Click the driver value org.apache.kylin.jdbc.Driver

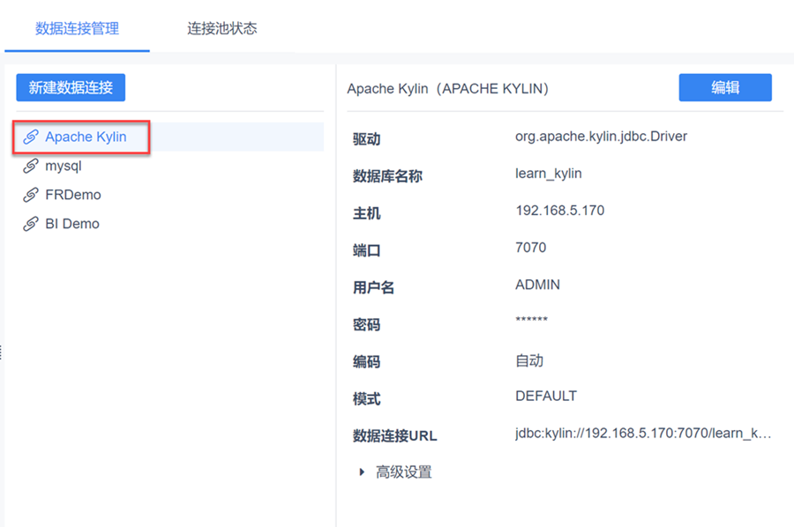[x=601, y=137]
